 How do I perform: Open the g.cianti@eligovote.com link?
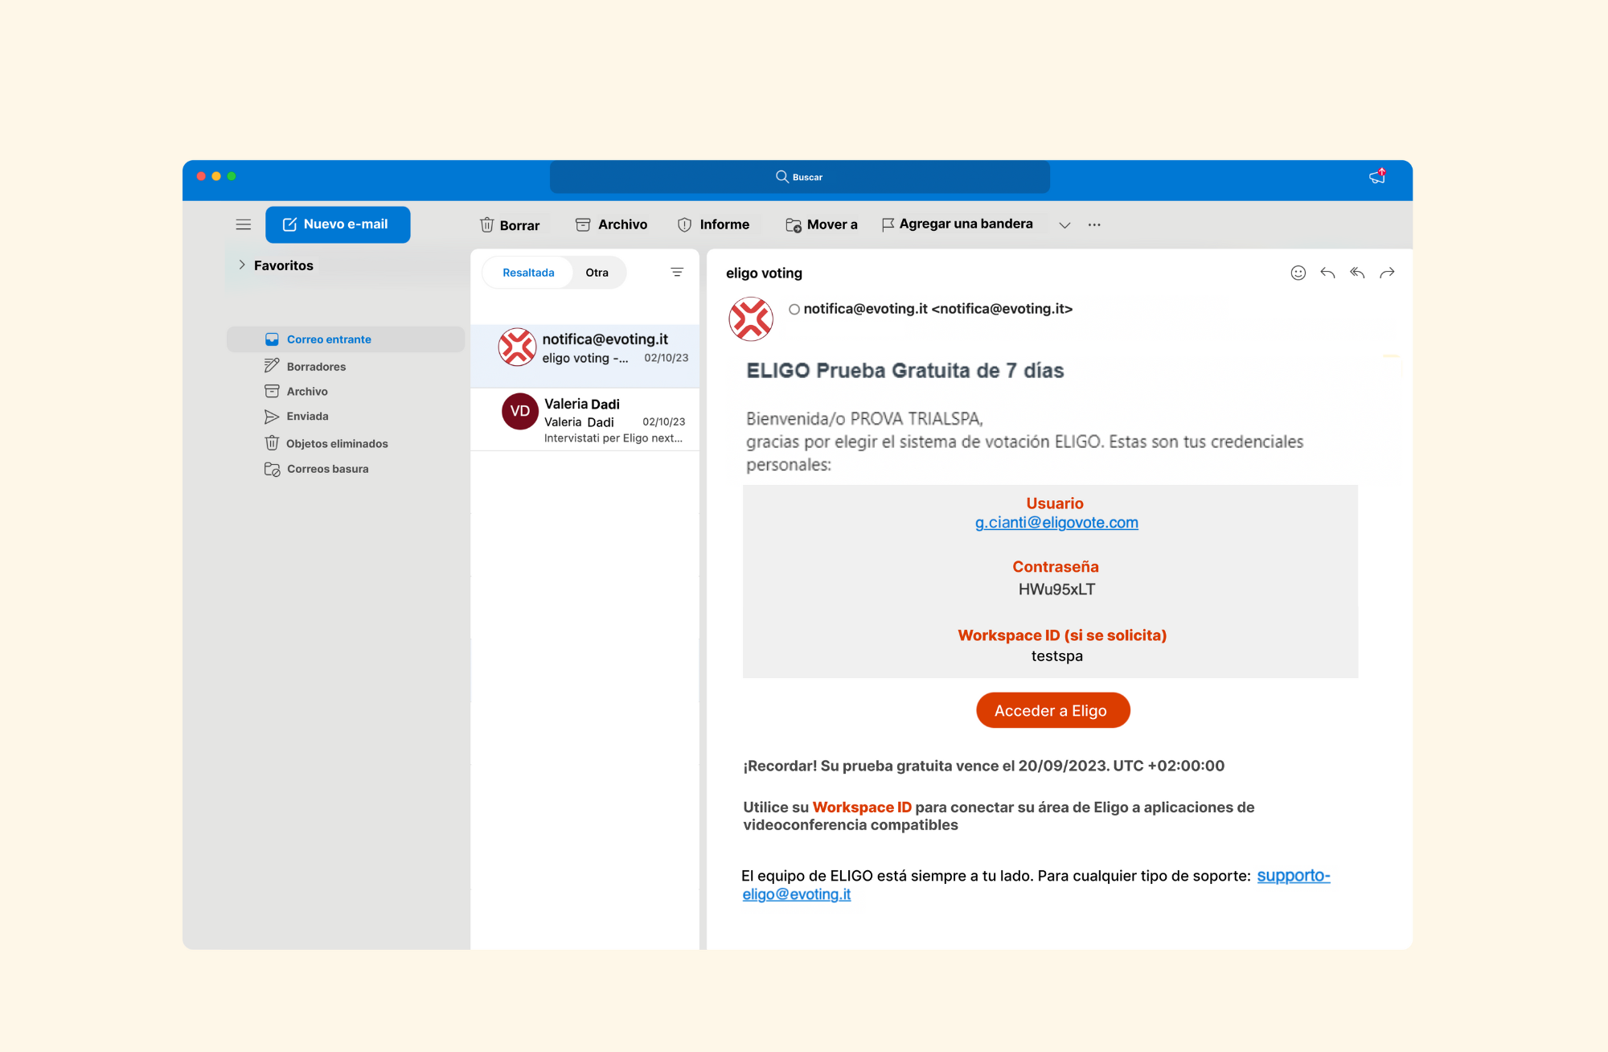[x=1056, y=523]
